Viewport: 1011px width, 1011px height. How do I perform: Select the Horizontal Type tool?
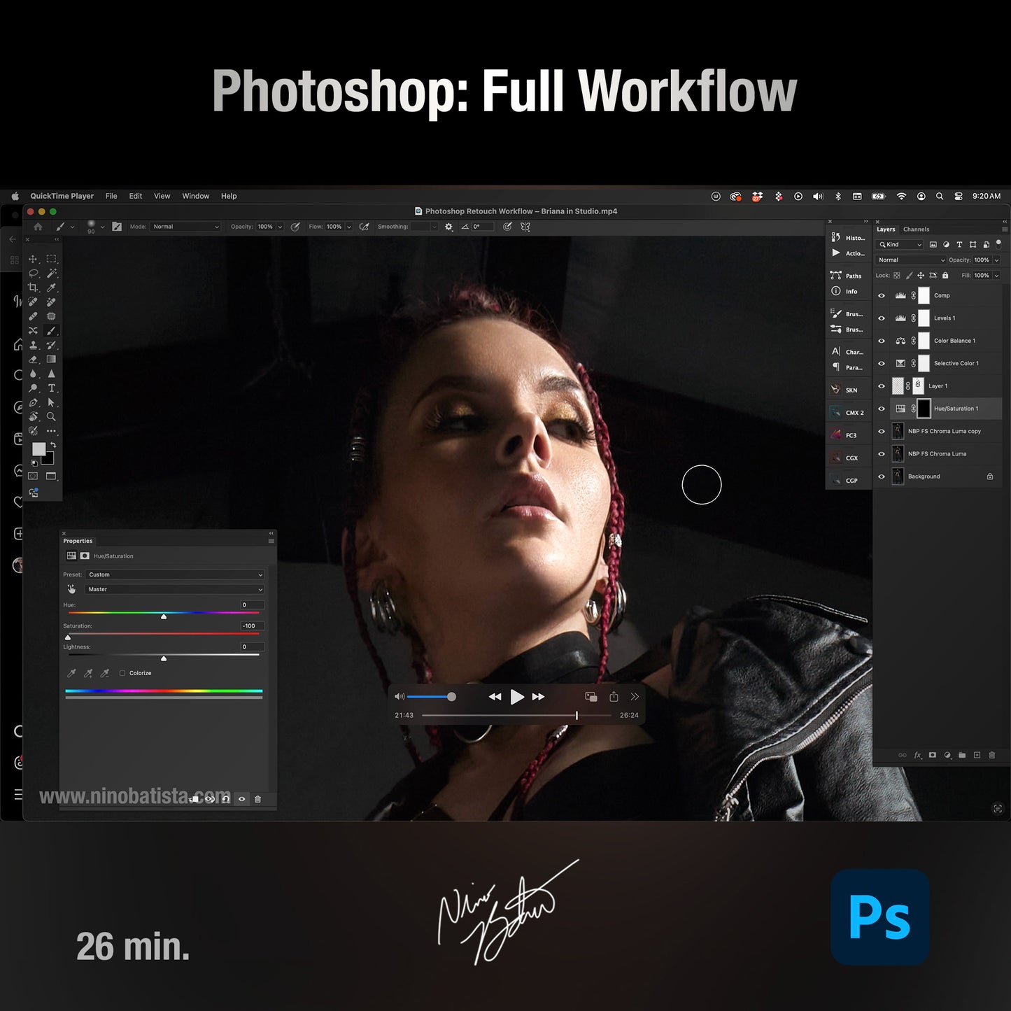(50, 389)
